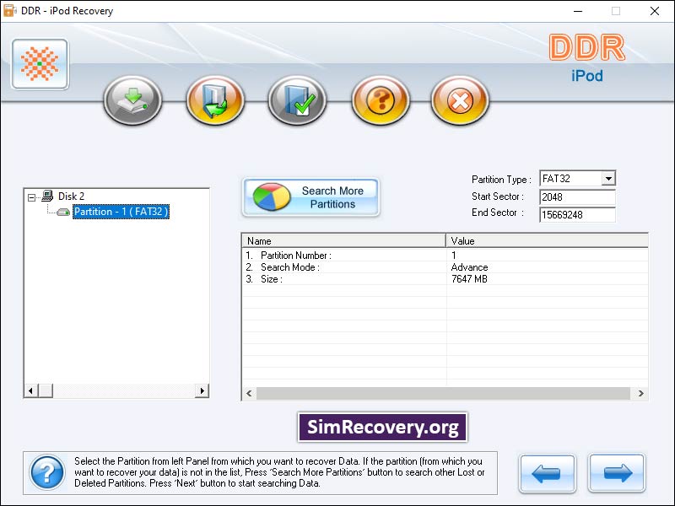This screenshot has width=675, height=506.
Task: Click the red X exit icon
Action: click(459, 100)
